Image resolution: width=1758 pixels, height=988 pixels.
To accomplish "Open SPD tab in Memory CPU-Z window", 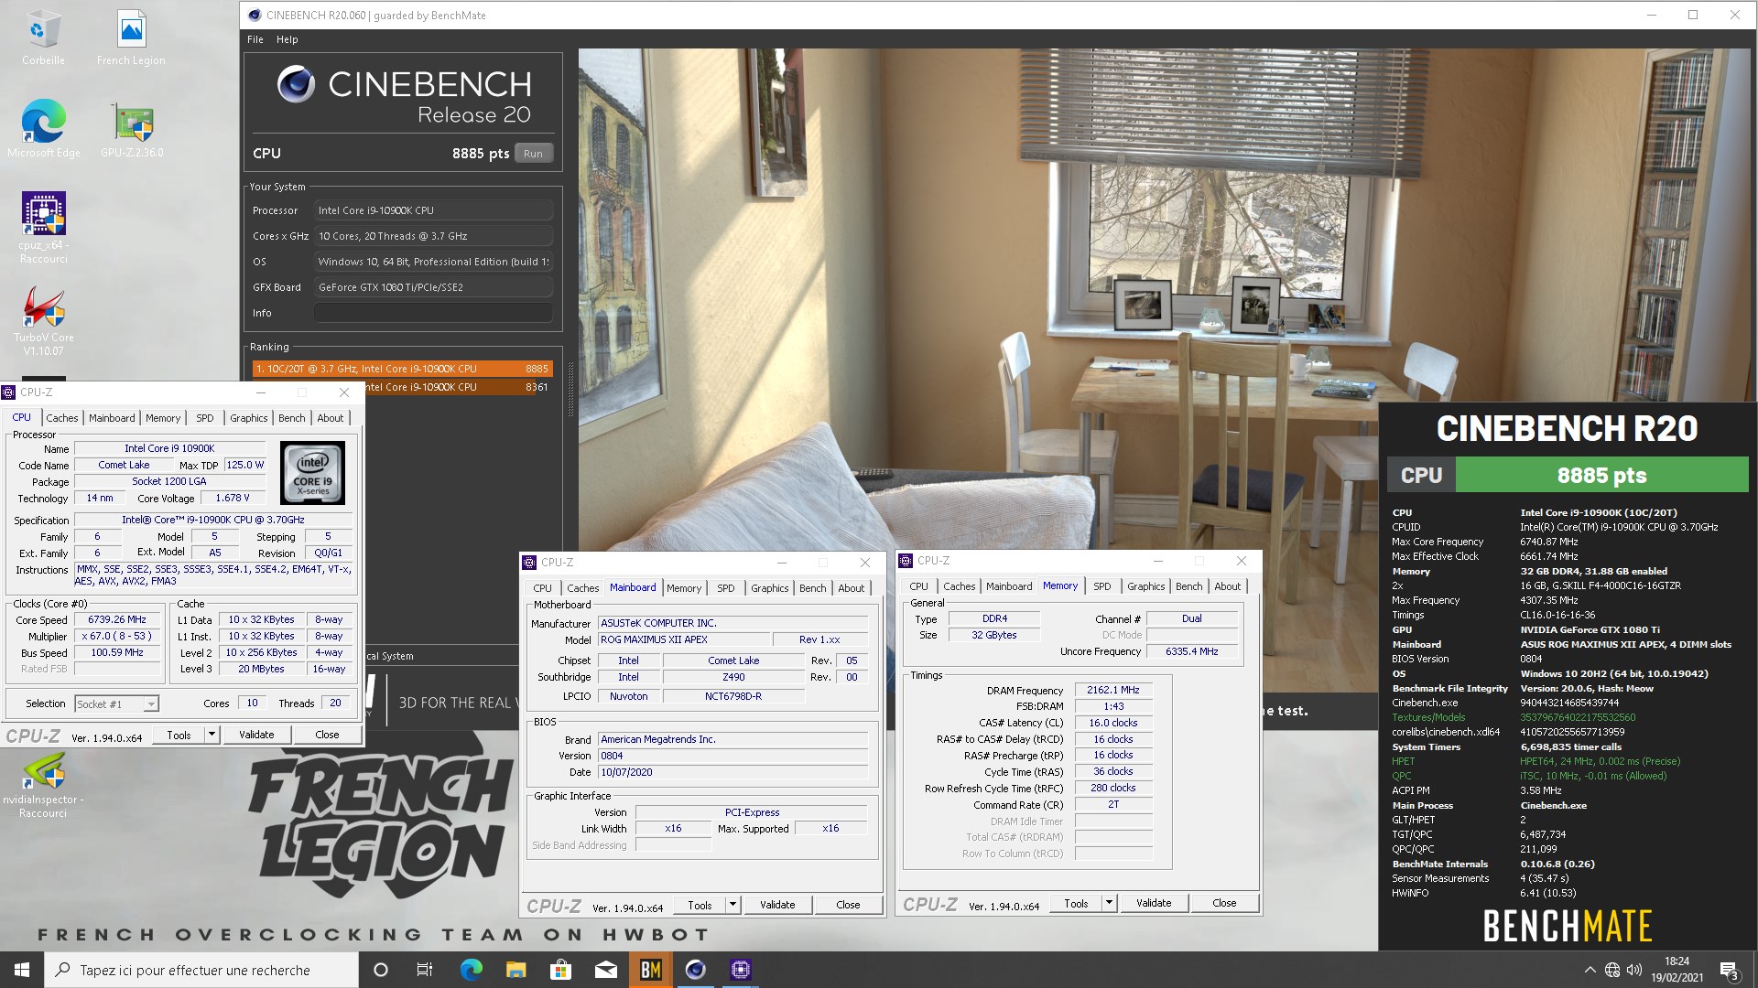I will click(1102, 586).
